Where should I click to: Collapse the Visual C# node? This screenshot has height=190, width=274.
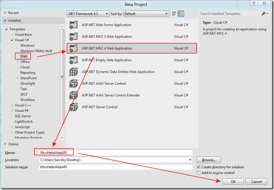(x=12, y=40)
